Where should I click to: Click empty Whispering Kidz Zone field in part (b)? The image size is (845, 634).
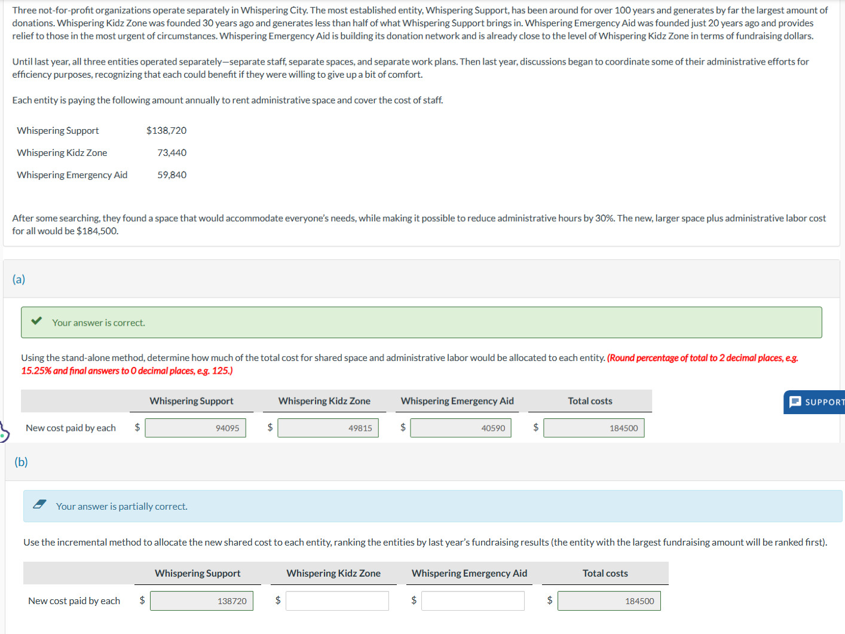coord(337,601)
